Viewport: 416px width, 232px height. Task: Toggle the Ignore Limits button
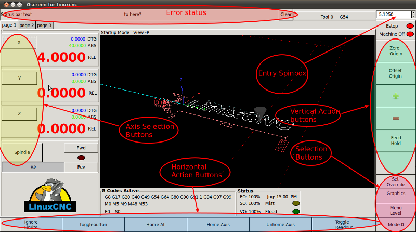tap(31, 225)
